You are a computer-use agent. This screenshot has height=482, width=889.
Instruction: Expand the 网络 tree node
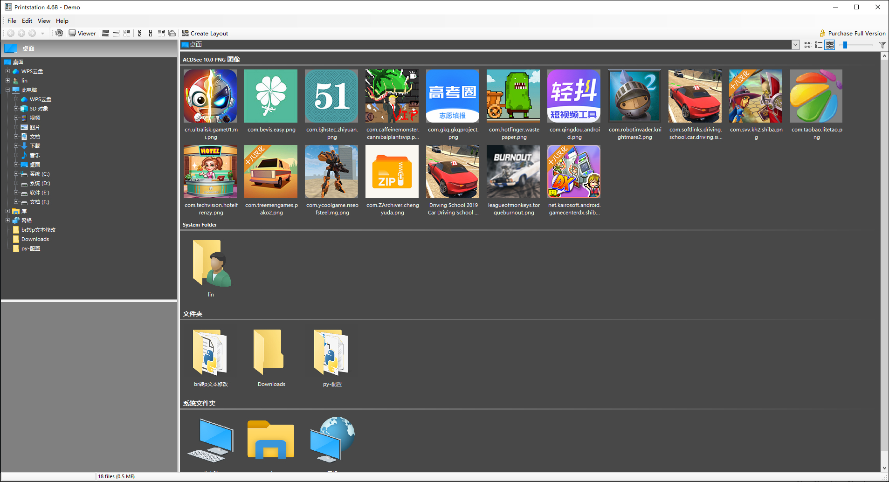click(7, 220)
